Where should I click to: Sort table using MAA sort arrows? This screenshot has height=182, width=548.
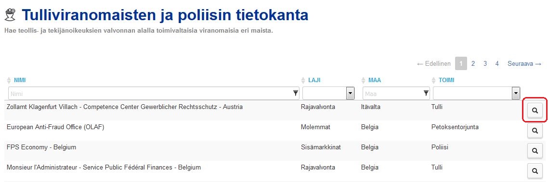(364, 81)
